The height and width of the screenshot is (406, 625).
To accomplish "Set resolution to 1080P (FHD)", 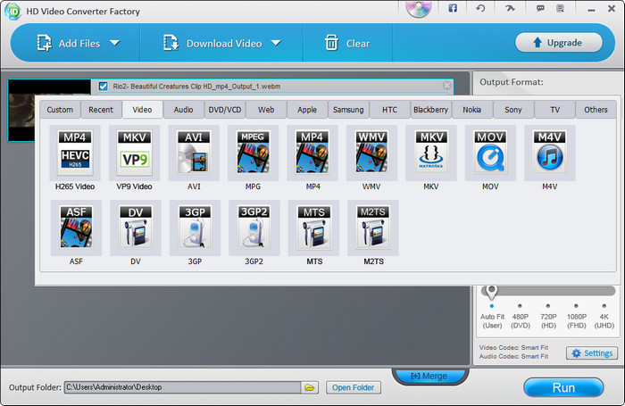I will [577, 317].
